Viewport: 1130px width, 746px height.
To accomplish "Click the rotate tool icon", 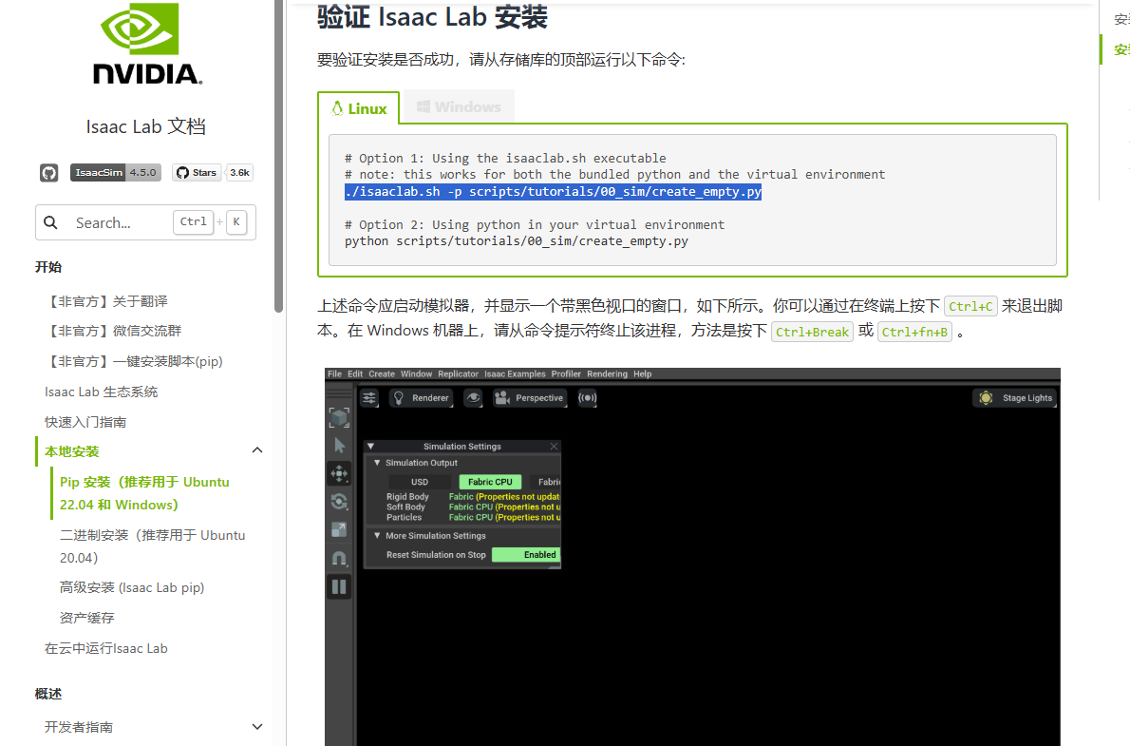I will click(339, 502).
